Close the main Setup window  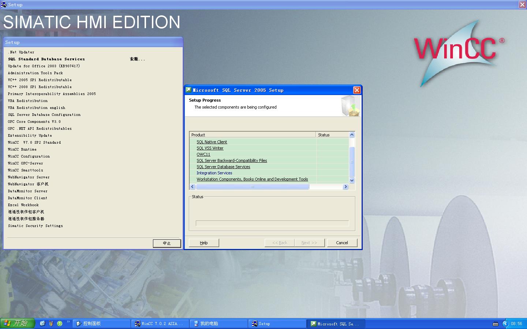click(x=522, y=4)
